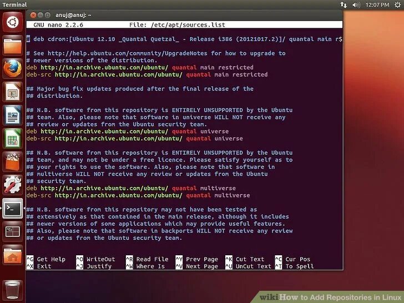Click the ^V Next Page shortcut
Screen dimensions: 404x303
point(197,266)
